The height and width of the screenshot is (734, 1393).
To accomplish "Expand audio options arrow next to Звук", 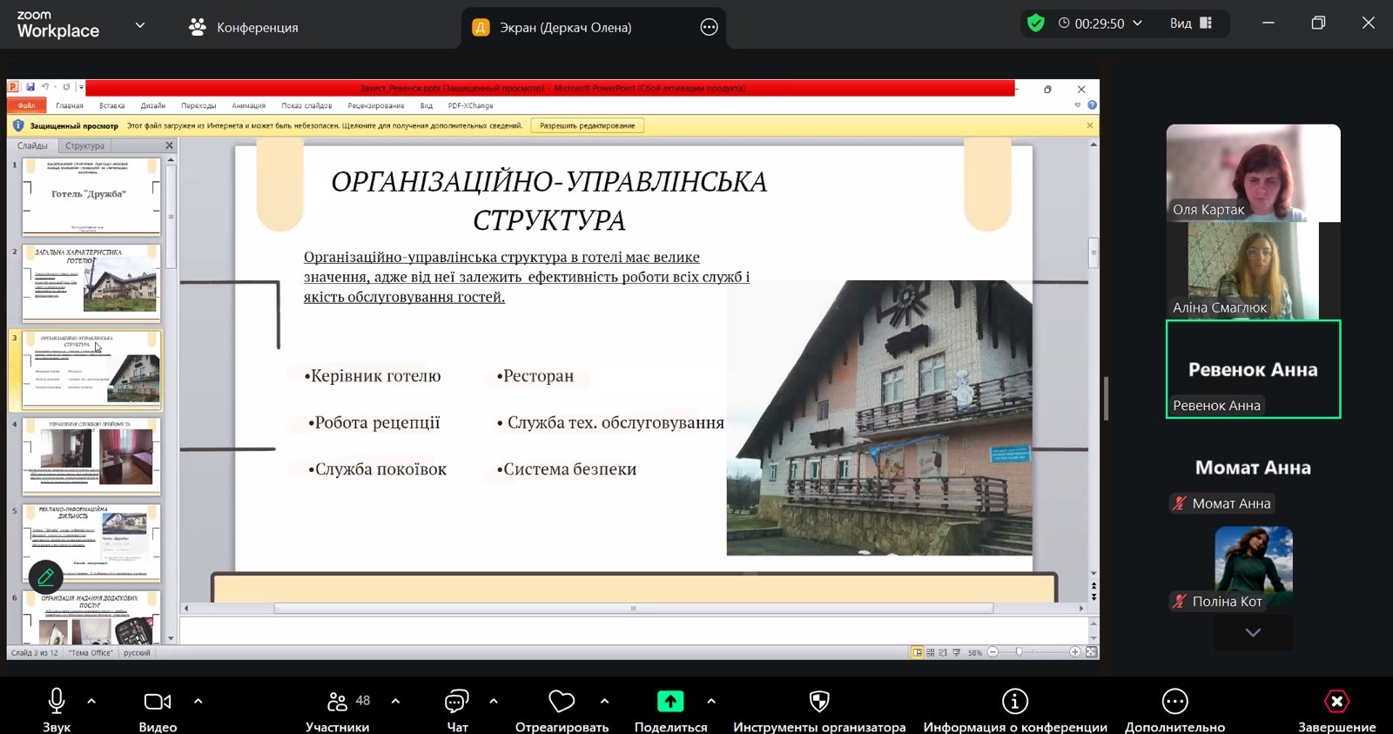I will (x=91, y=701).
